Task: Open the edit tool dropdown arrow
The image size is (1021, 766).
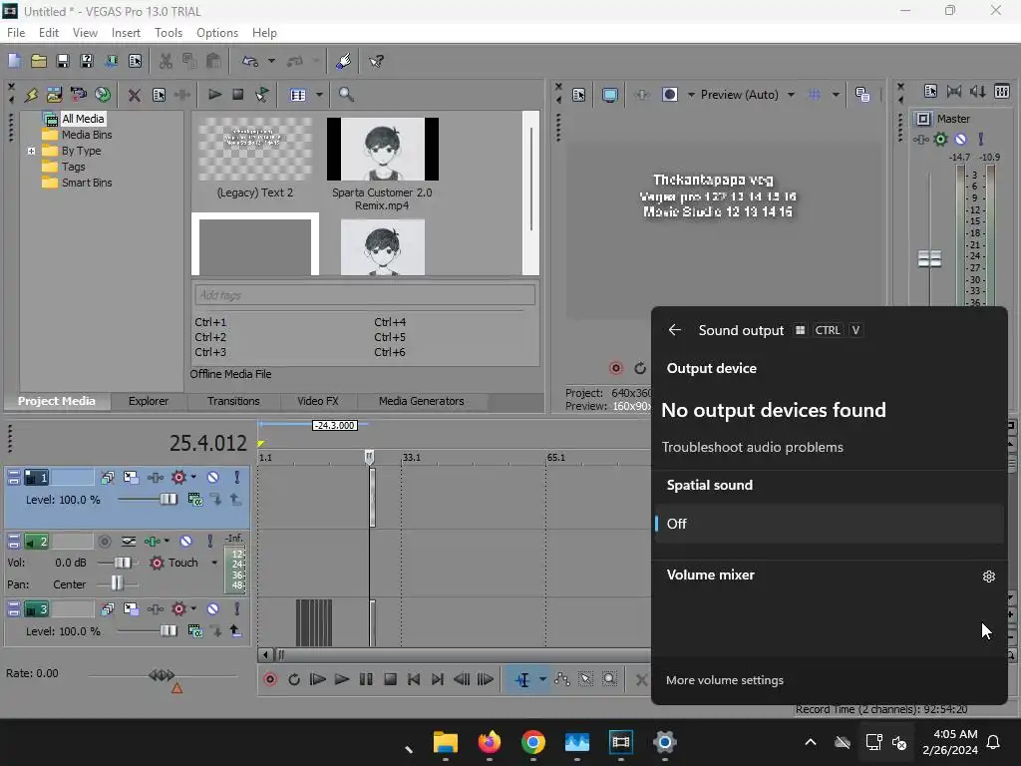Action: pyautogui.click(x=542, y=679)
